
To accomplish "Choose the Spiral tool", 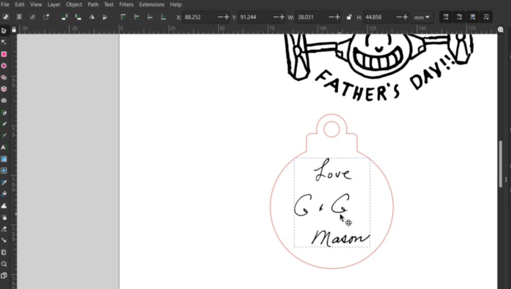I will click(x=4, y=101).
